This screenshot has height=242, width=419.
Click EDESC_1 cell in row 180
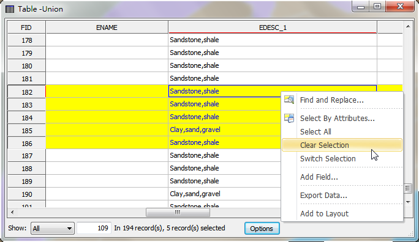point(273,65)
